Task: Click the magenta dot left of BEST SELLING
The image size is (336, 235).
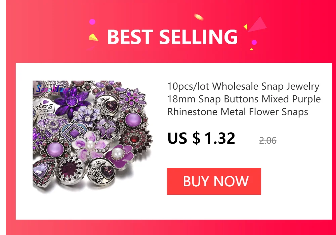Action: click(x=92, y=21)
